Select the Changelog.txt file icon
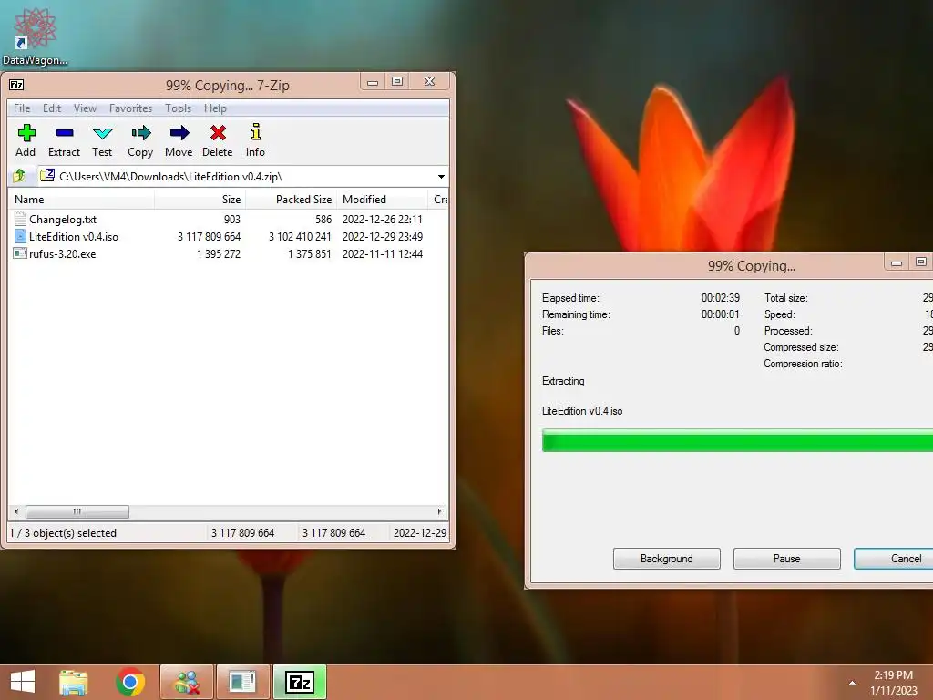 (20, 219)
